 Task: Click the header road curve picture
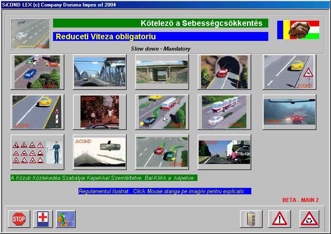pyautogui.click(x=30, y=34)
